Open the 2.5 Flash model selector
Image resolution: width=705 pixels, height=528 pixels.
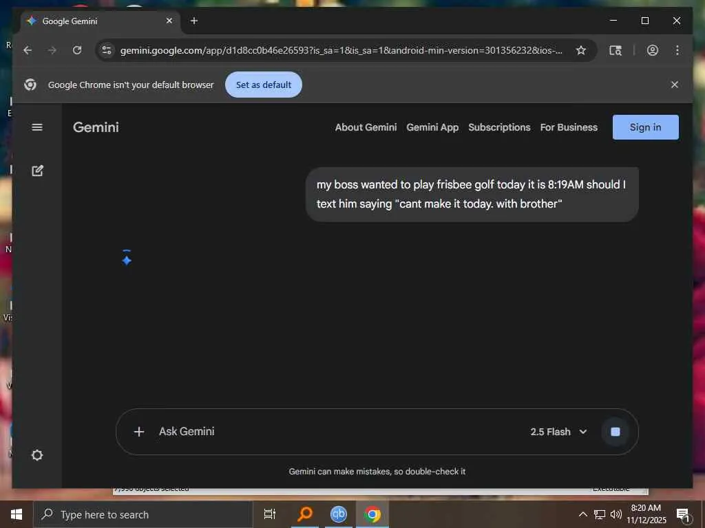[558, 432]
